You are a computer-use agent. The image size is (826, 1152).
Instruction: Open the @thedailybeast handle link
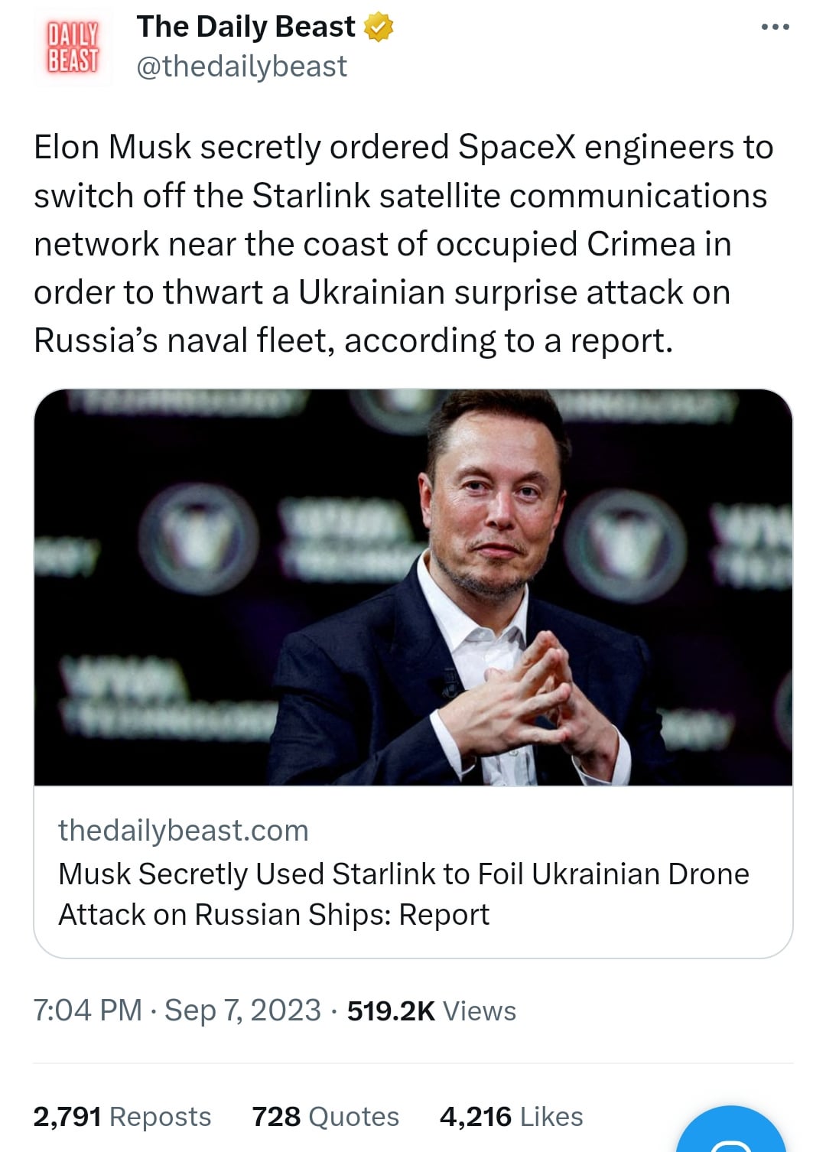pyautogui.click(x=241, y=67)
